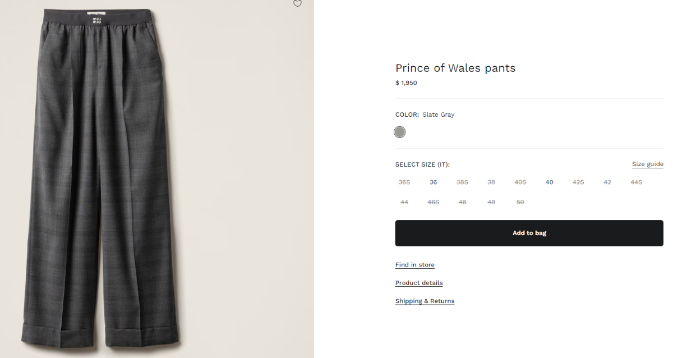This screenshot has height=358, width=673.
Task: Expand Product details
Action: 419,283
